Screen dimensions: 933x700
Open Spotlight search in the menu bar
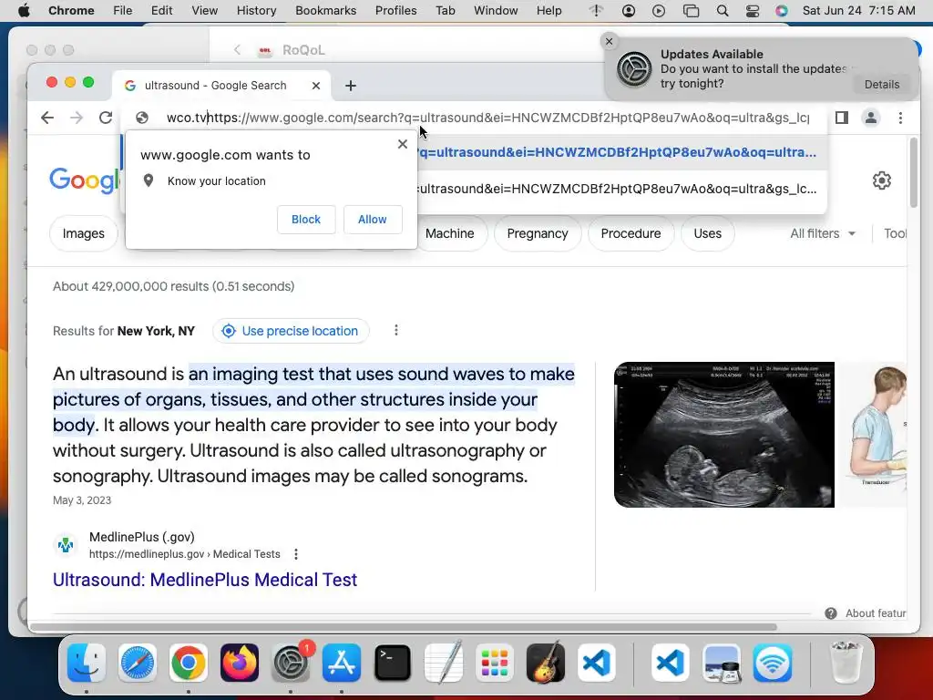[x=722, y=11]
